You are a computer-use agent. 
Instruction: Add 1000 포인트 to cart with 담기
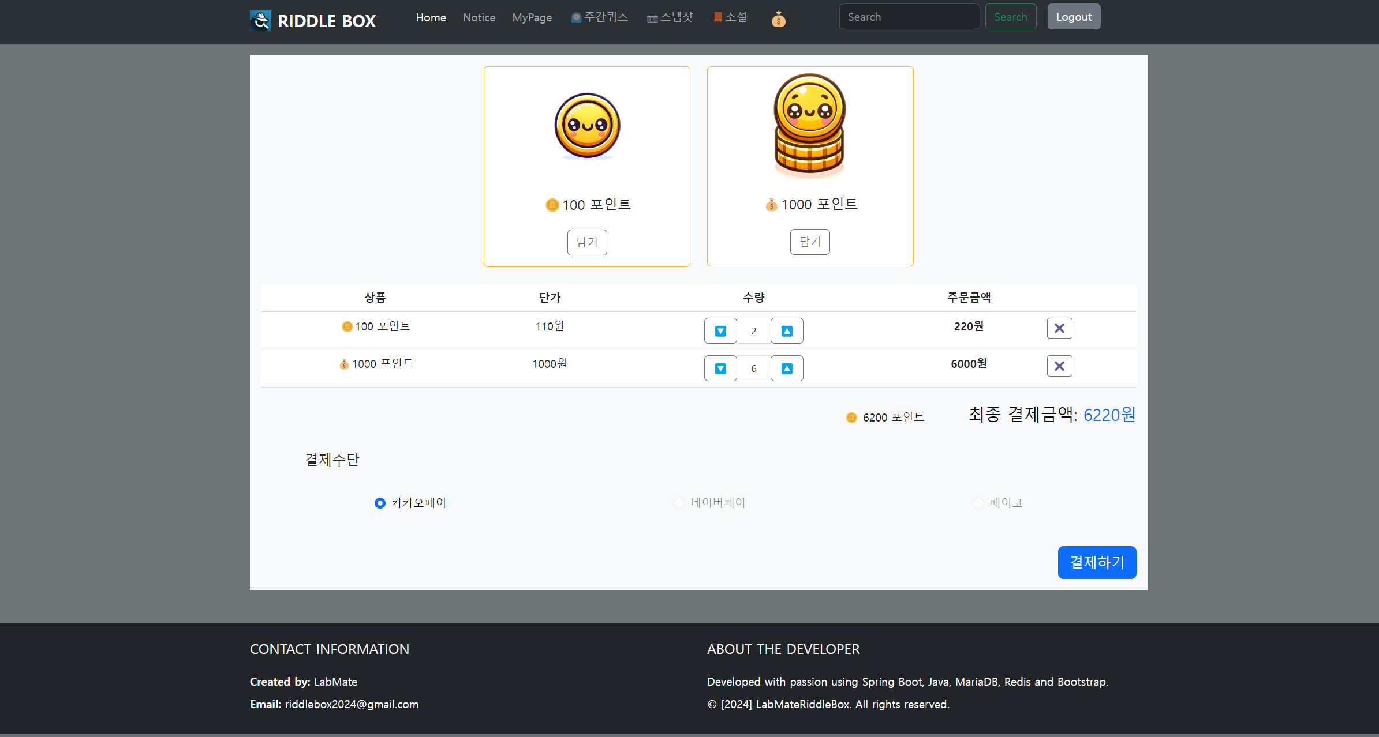coord(809,242)
